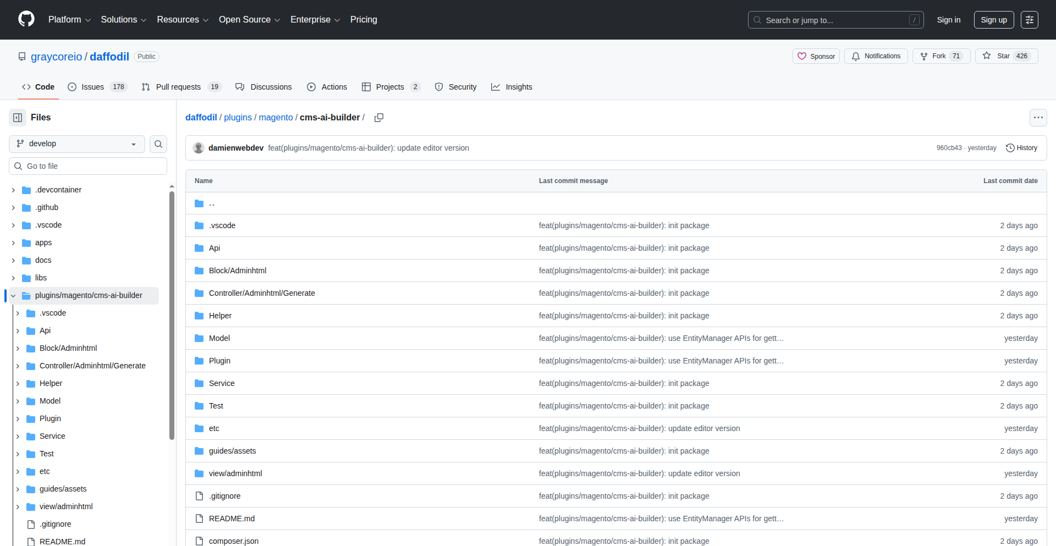Sponsor the project via heart button
Screen dimensions: 1056x546
816,56
